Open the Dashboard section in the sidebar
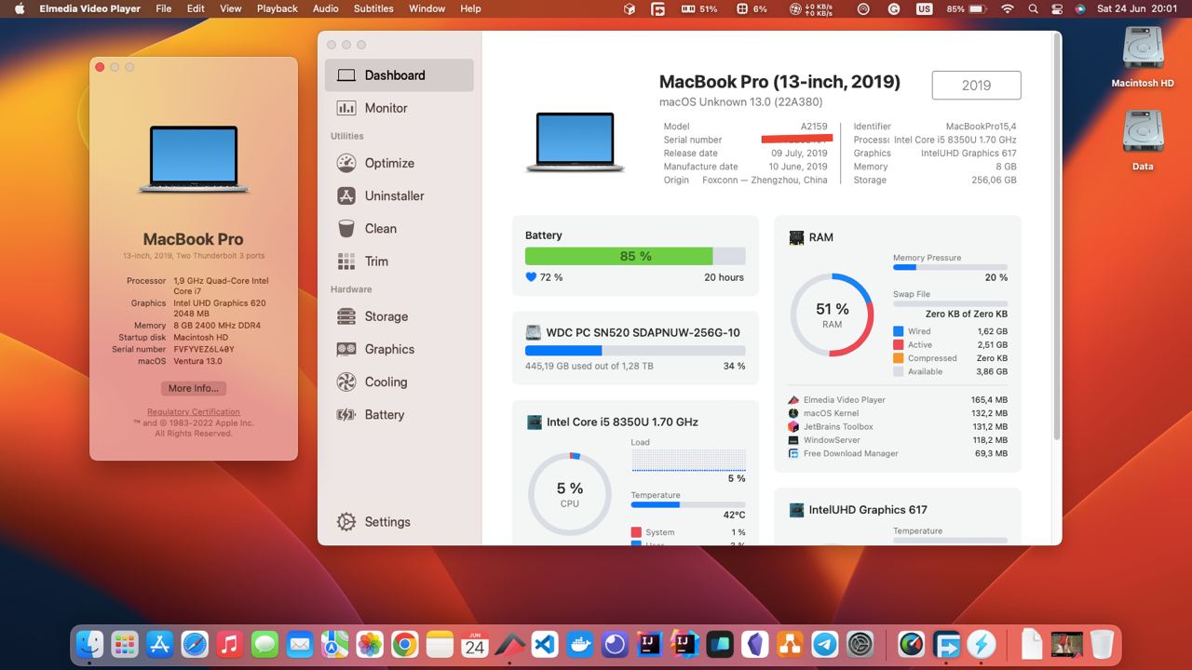This screenshot has width=1192, height=670. click(x=399, y=75)
